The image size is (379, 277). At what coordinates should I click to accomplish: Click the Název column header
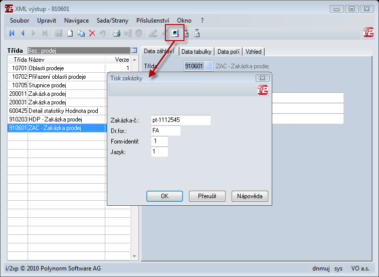tap(66, 60)
